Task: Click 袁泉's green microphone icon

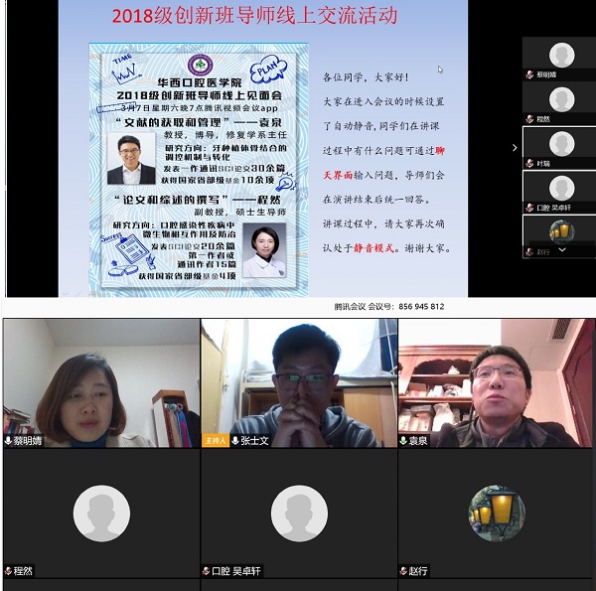Action: (x=404, y=440)
